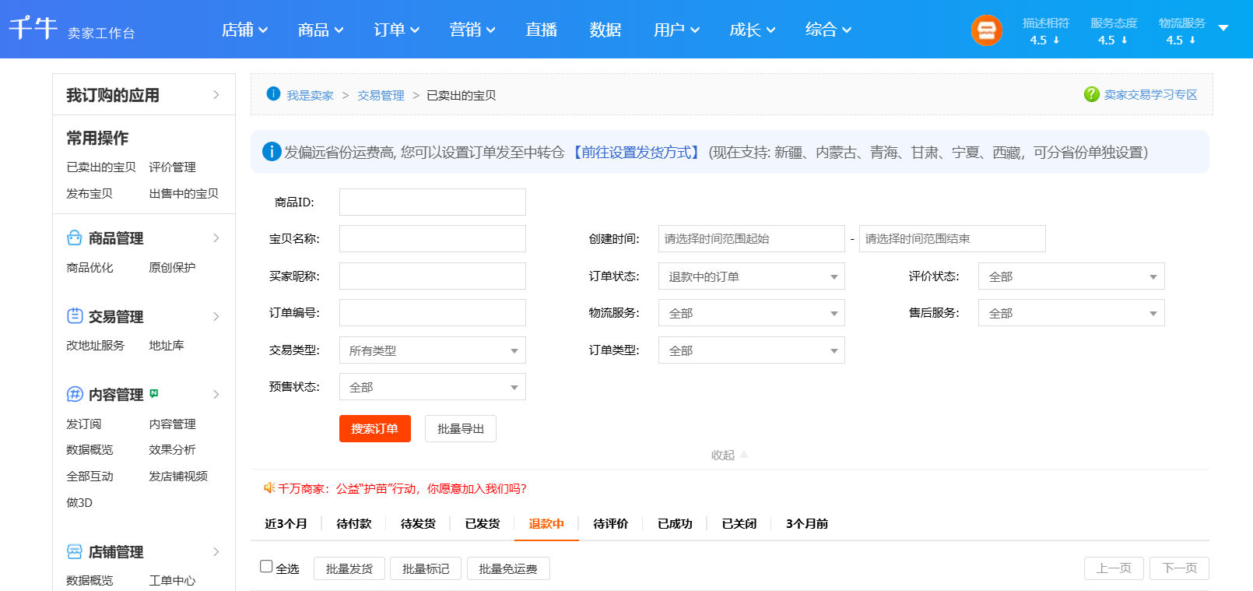Click the 批量导出 button
Viewport: 1253px width, 591px height.
pos(461,428)
